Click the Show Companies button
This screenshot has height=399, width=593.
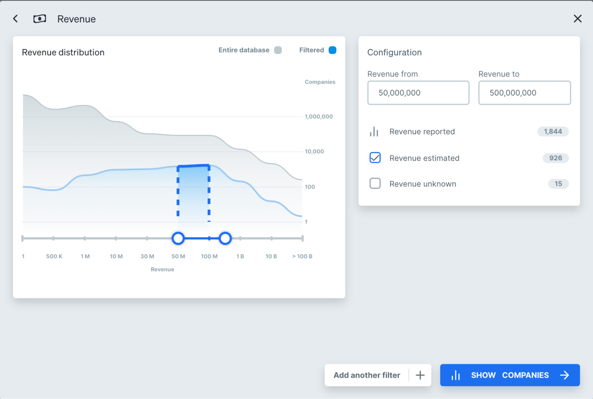[509, 375]
